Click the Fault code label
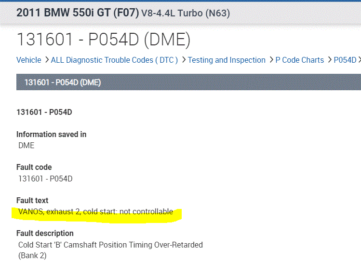This screenshot has width=361, height=263. pos(34,167)
